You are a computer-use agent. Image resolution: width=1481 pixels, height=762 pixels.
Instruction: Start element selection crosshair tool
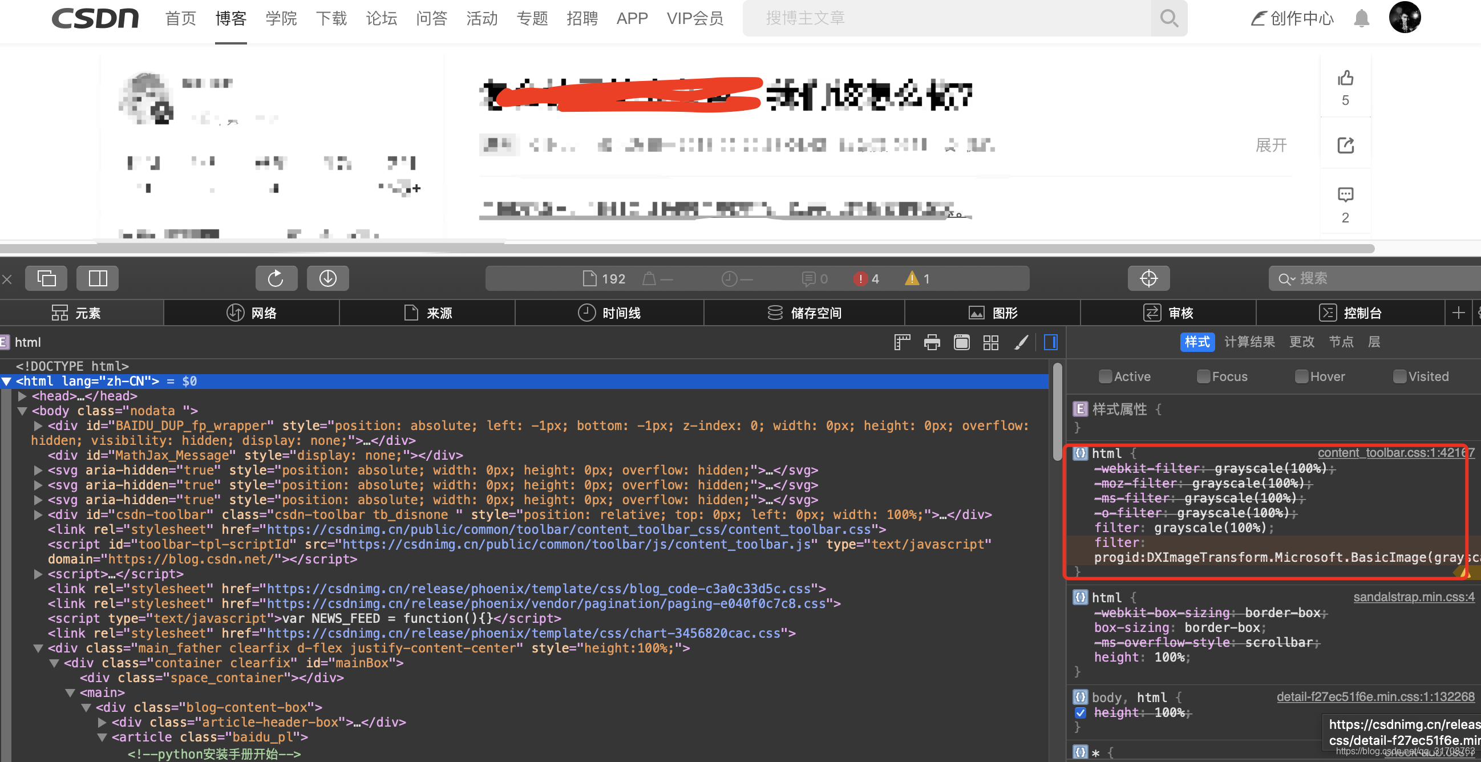point(1148,279)
